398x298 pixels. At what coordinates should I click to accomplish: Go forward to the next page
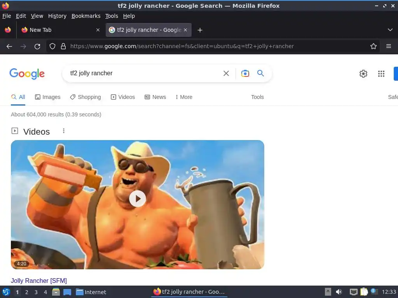click(x=23, y=47)
